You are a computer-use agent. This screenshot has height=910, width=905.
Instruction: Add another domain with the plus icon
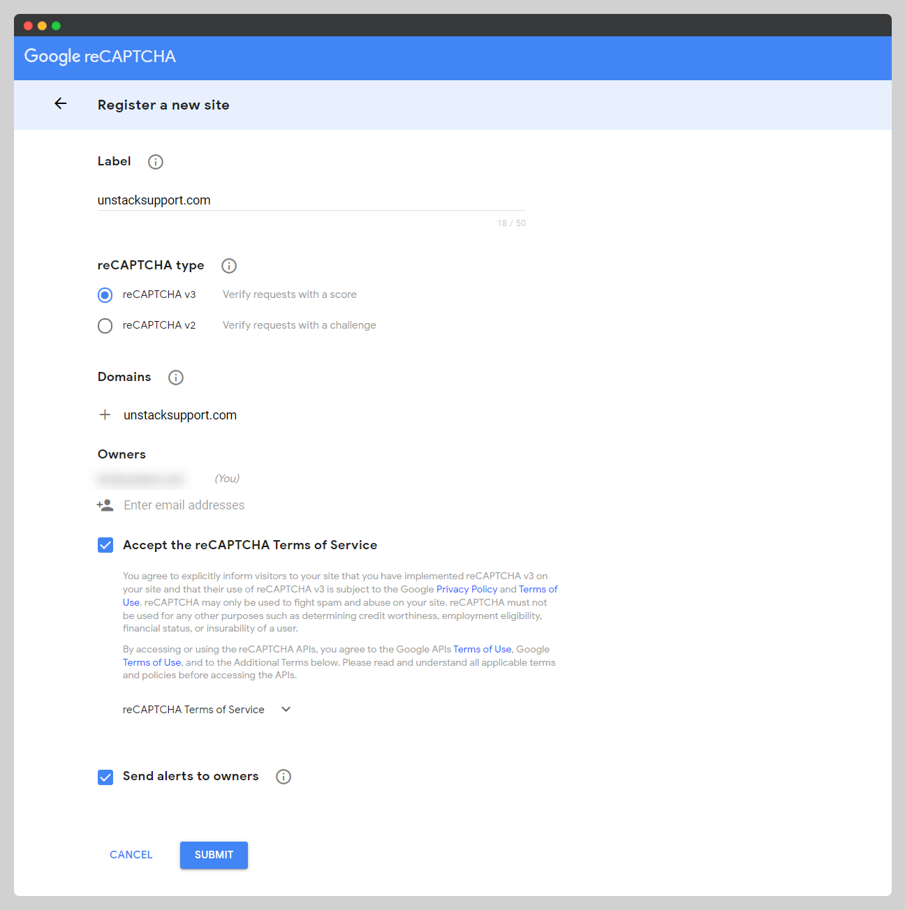(105, 414)
